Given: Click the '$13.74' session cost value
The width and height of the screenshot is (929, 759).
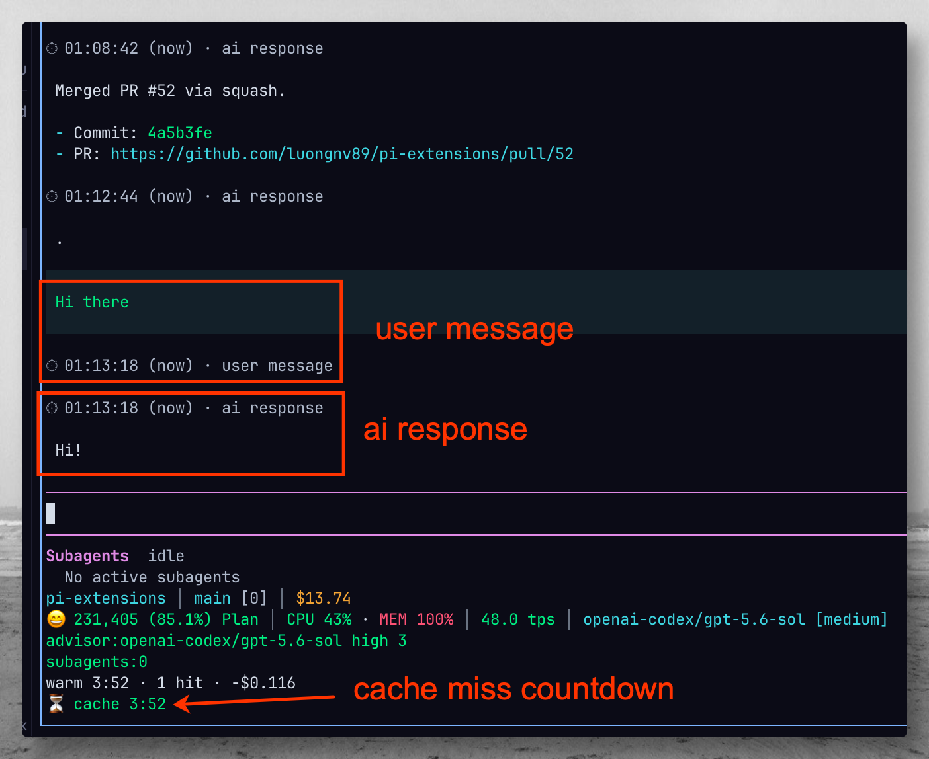Looking at the screenshot, I should tap(324, 598).
